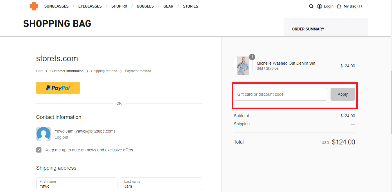The image size is (392, 192).
Task: Click the storets.com store title
Action: click(x=57, y=59)
